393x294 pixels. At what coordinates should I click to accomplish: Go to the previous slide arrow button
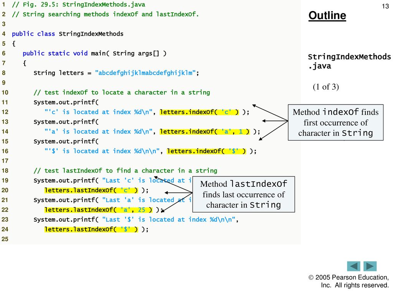[353, 266]
